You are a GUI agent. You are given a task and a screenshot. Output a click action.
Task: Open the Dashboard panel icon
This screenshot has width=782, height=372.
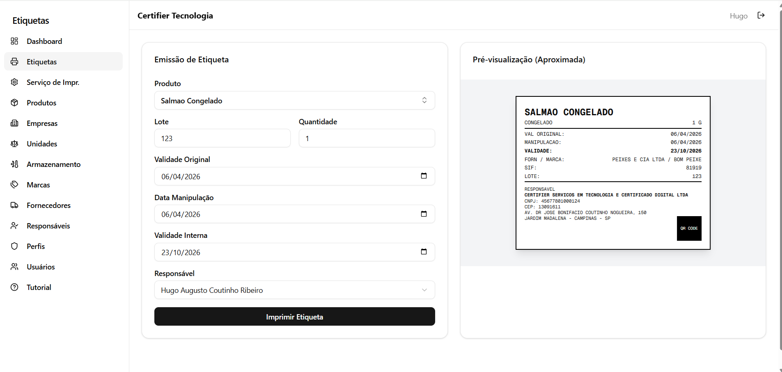click(15, 41)
